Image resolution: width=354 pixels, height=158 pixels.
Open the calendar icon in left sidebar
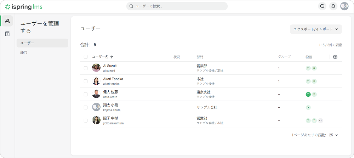click(7, 34)
